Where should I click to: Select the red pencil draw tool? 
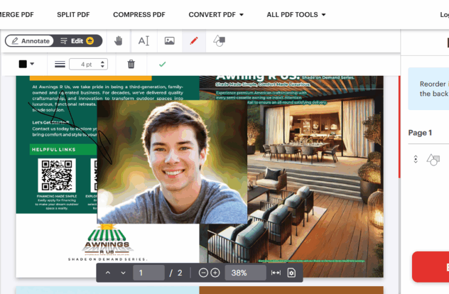[x=194, y=41]
